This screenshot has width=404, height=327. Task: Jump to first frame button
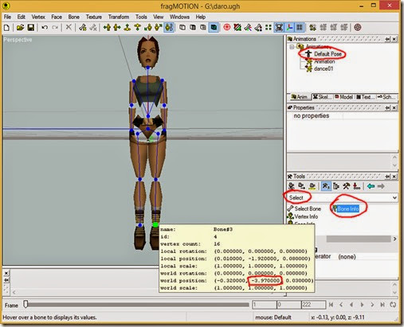click(331, 305)
